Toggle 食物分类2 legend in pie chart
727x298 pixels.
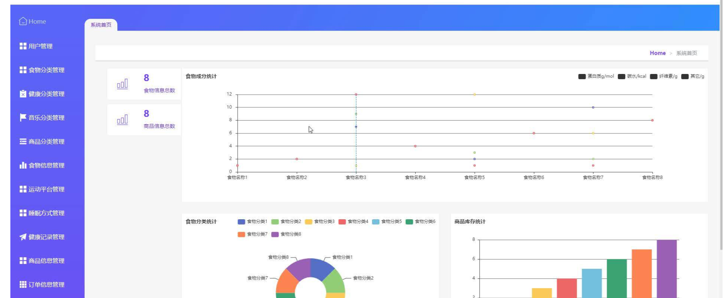[286, 221]
